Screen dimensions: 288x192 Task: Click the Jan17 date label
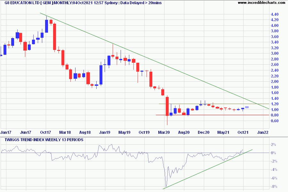(x=6, y=132)
